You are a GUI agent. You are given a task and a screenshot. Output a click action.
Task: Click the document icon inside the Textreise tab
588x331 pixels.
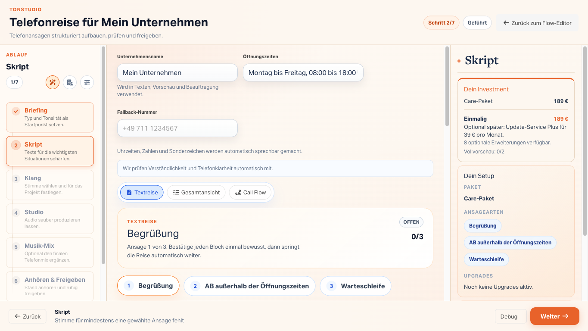(x=131, y=192)
